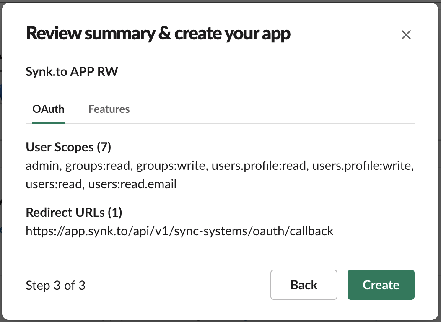Click the admin scope text

click(44, 166)
